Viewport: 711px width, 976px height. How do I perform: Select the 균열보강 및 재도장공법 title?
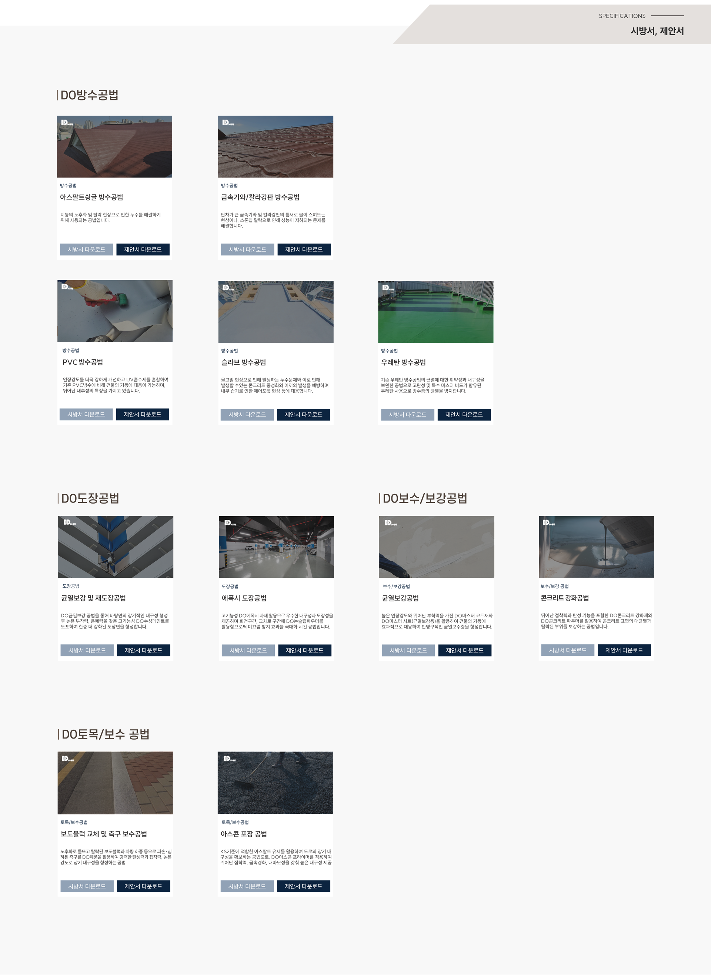(x=93, y=598)
